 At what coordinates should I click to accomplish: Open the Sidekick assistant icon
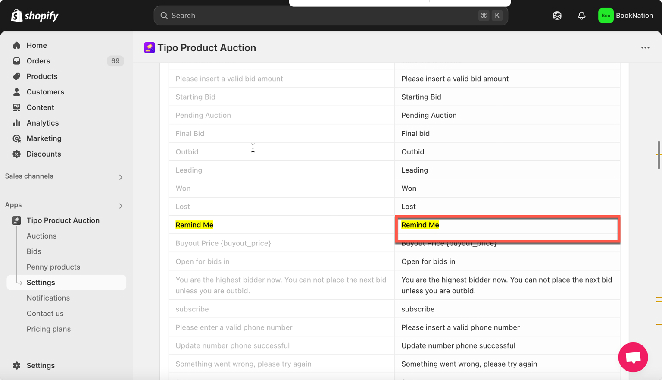click(557, 16)
